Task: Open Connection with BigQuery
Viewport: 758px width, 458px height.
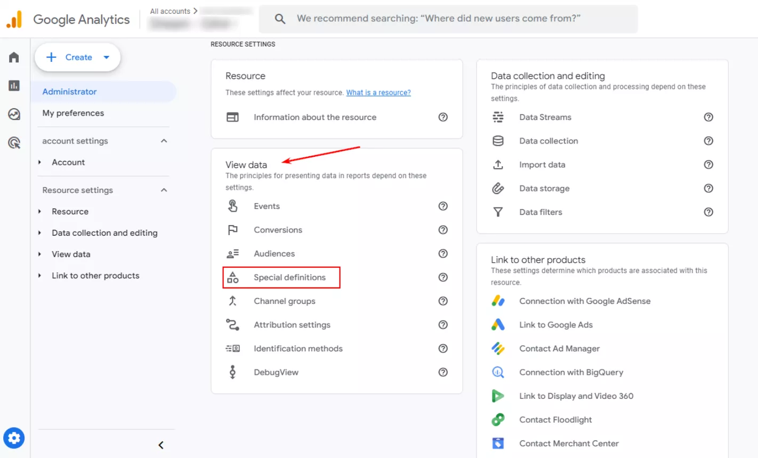Action: [571, 372]
